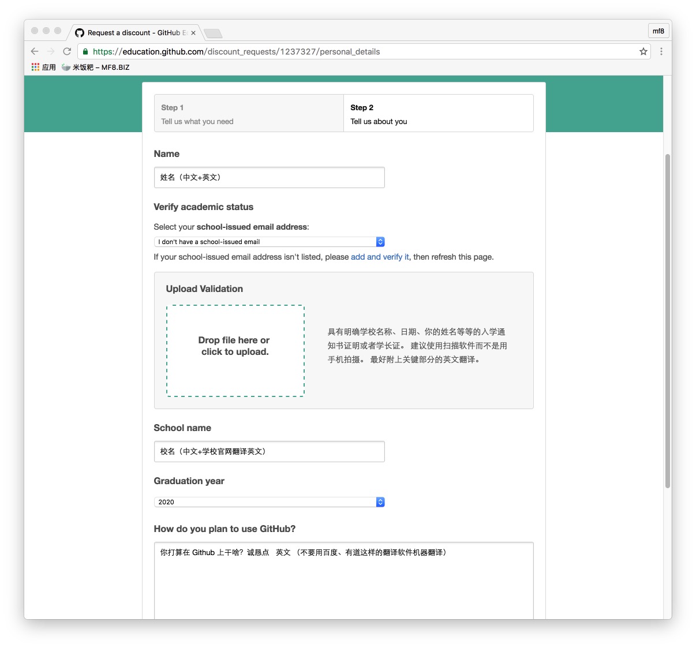The height and width of the screenshot is (648, 696).
Task: Close the Request a discount tab
Action: click(193, 33)
